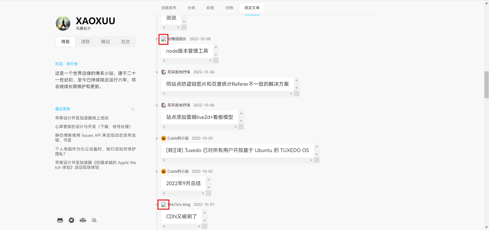Click Cubik的小站 author name dated 2022-10-02
This screenshot has width=489, height=230.
click(x=178, y=171)
